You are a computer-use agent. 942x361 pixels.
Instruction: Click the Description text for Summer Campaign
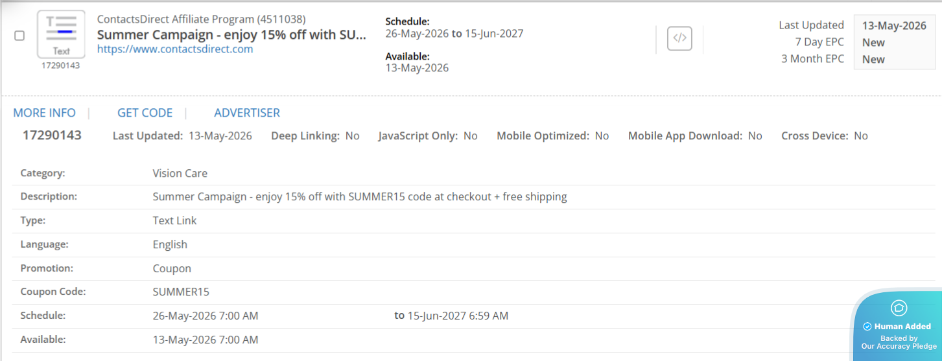coord(360,197)
